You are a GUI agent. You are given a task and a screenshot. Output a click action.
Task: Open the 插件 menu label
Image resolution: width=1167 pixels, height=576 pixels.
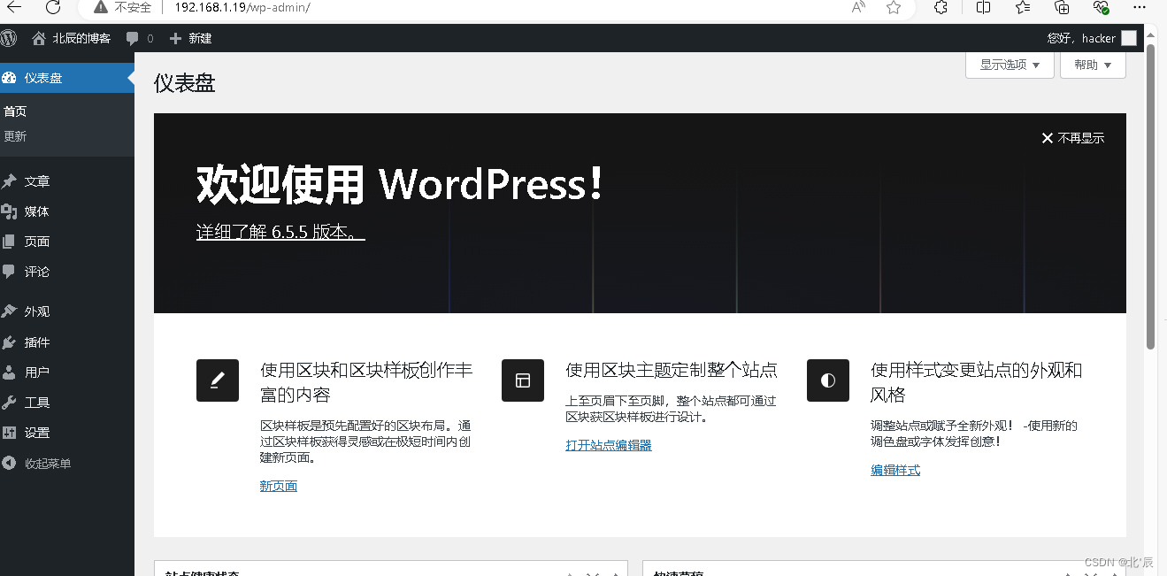pos(37,342)
